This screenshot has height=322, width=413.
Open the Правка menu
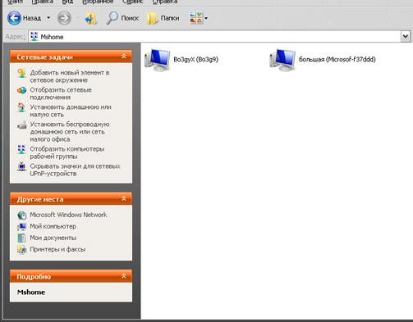coord(42,2)
